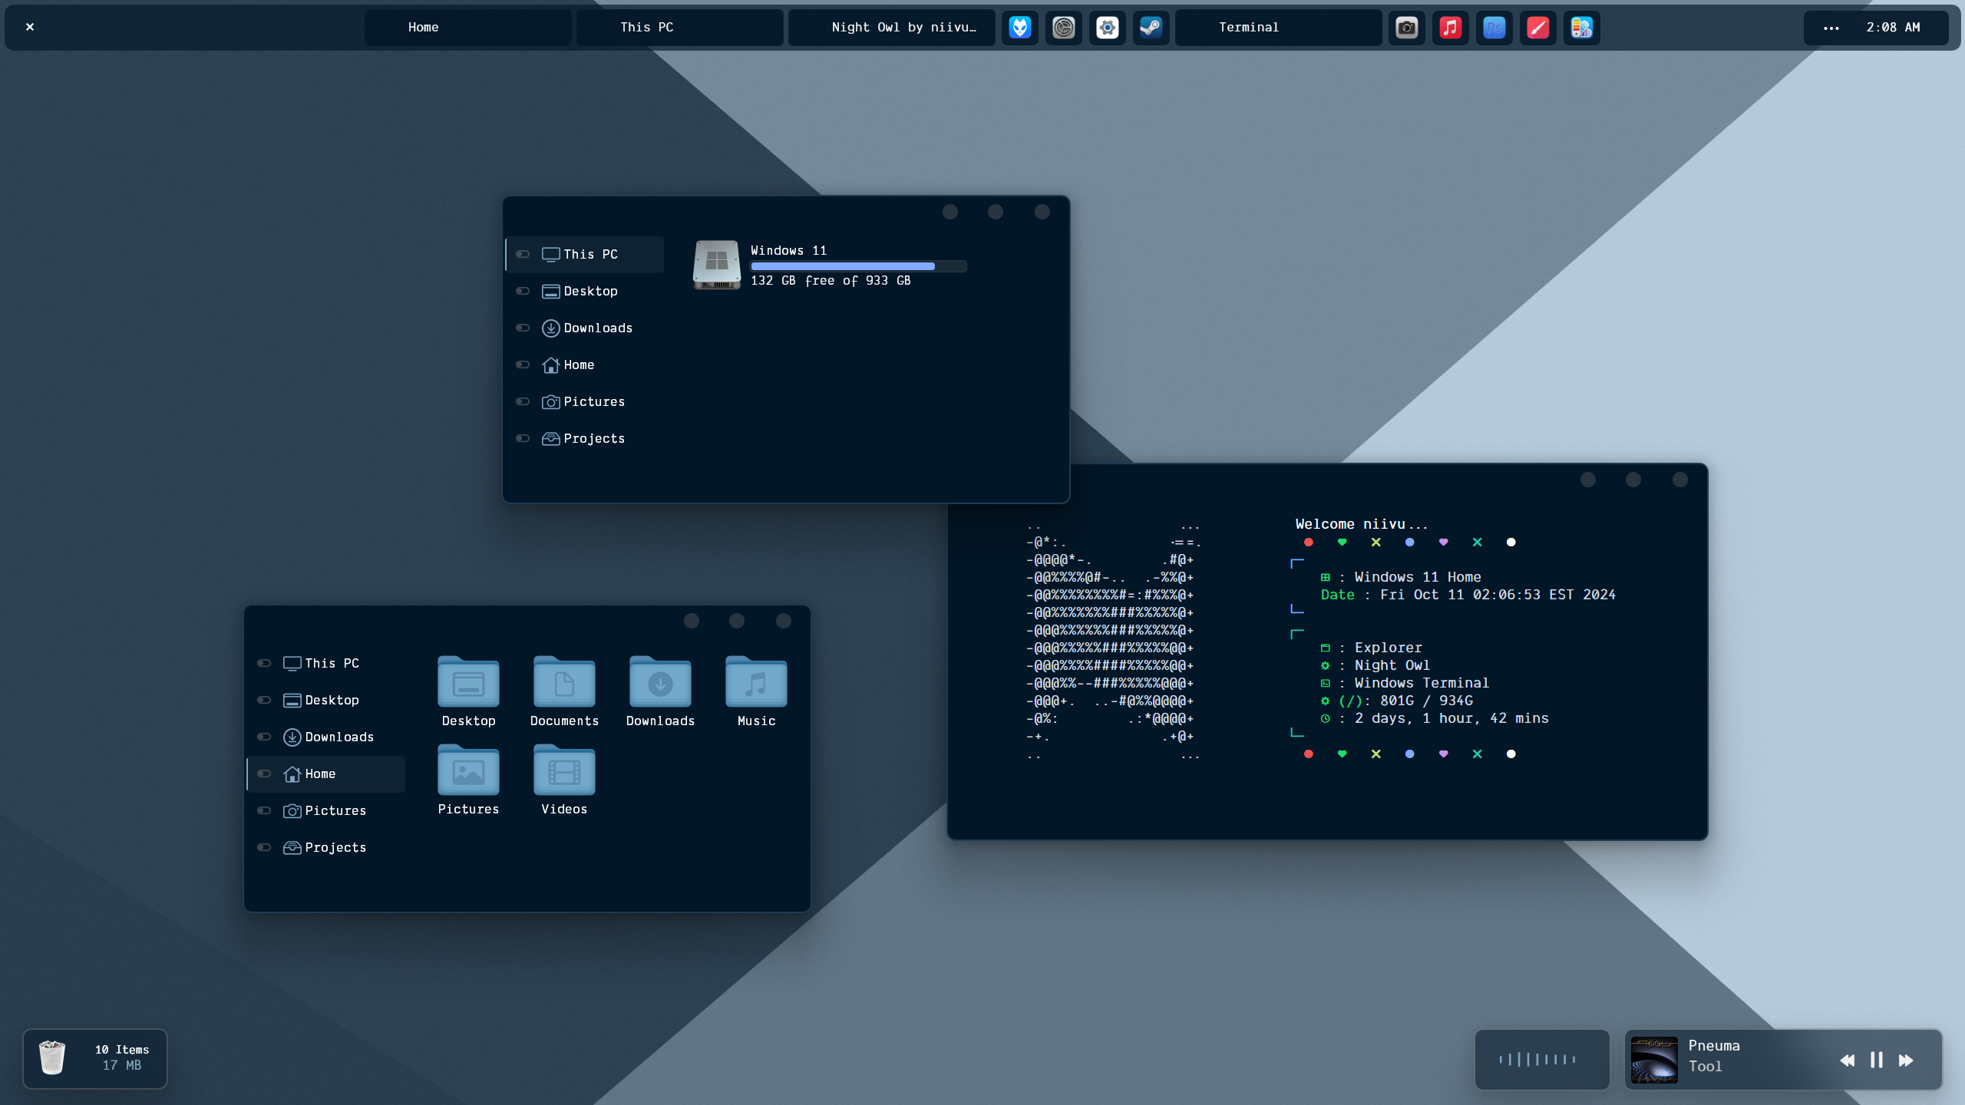Viewport: 1965px width, 1105px height.
Task: Click the Windows 11 drive usage bar
Action: (x=858, y=266)
